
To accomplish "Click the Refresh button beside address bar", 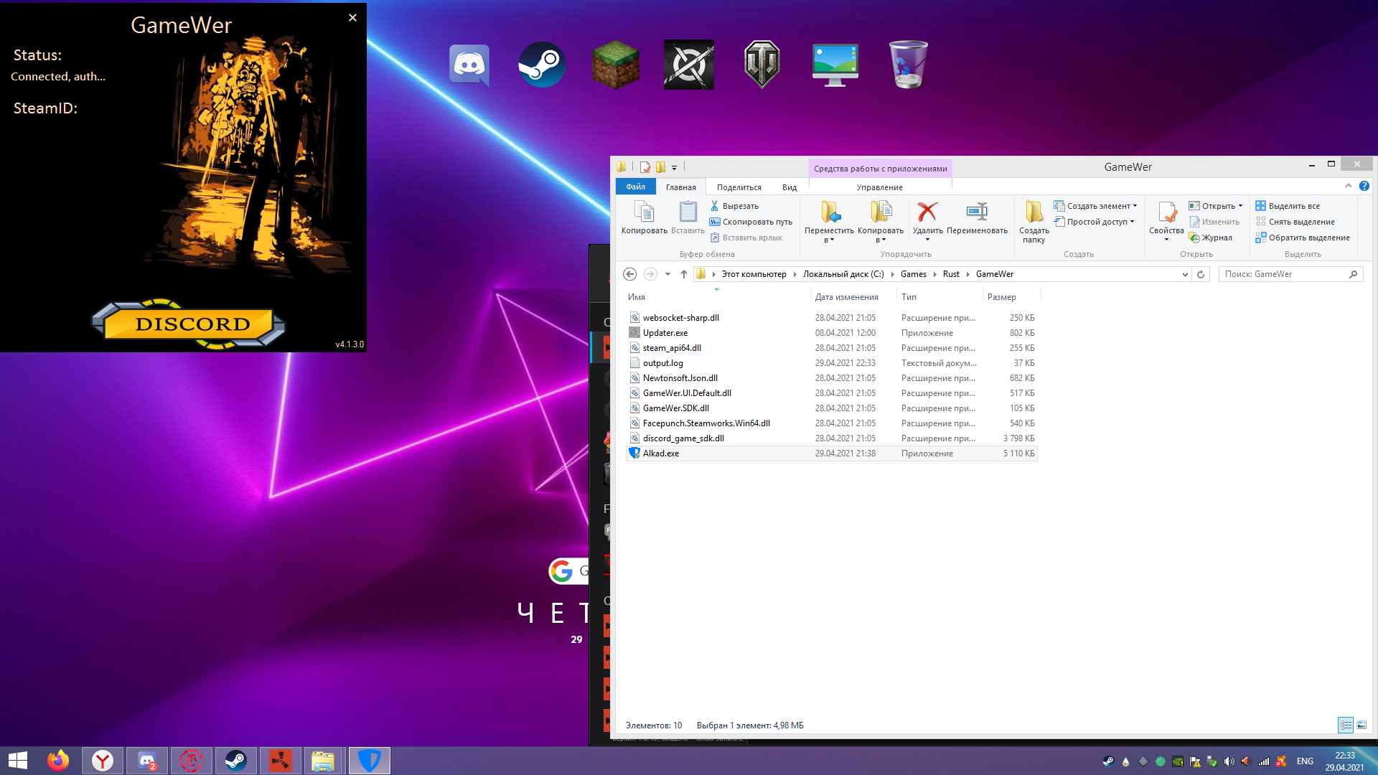I will [x=1201, y=274].
